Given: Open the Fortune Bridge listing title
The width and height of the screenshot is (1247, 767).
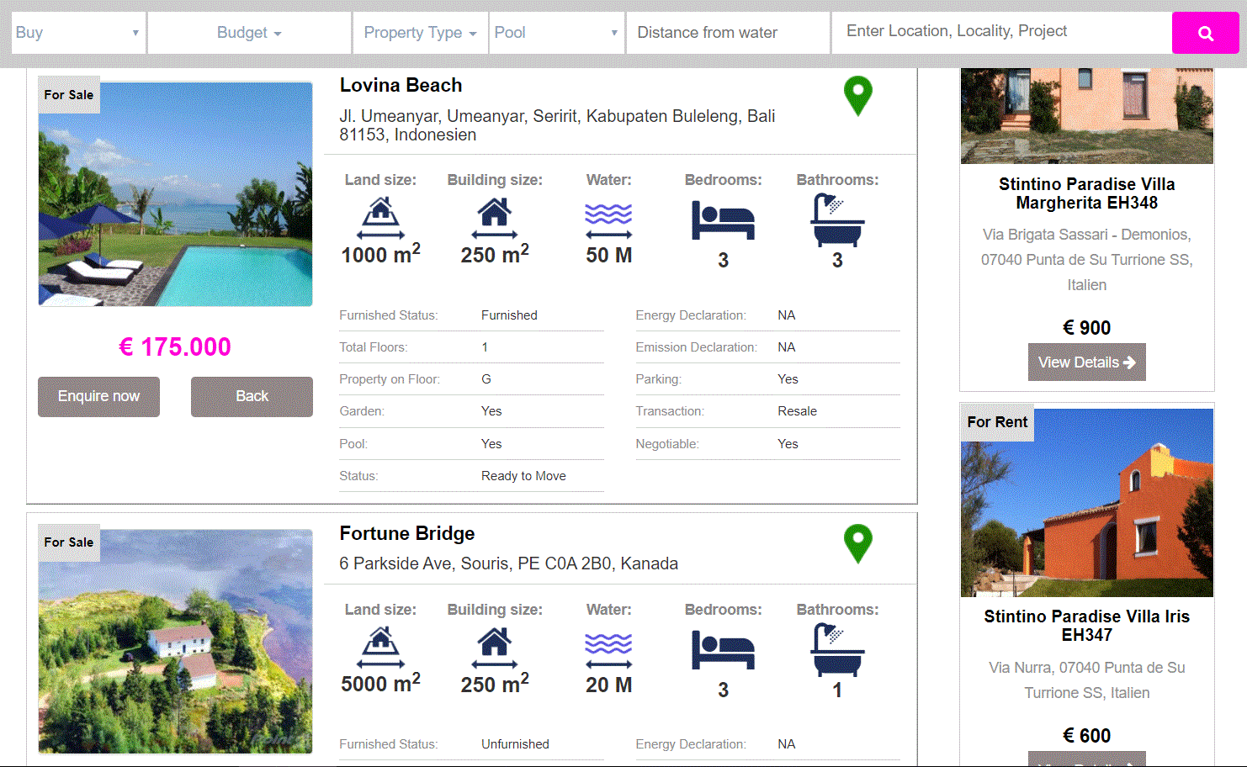Looking at the screenshot, I should (x=407, y=533).
